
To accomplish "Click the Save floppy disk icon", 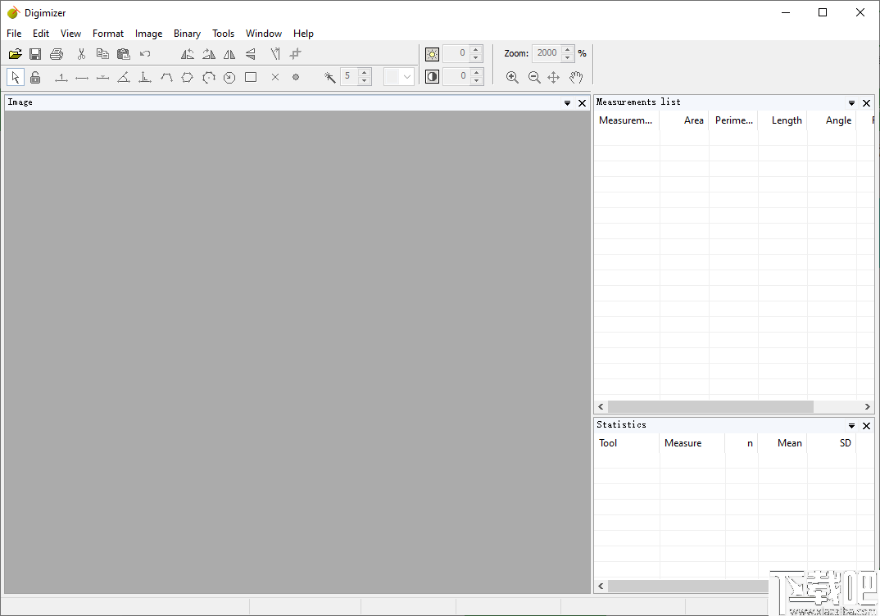I will click(35, 54).
